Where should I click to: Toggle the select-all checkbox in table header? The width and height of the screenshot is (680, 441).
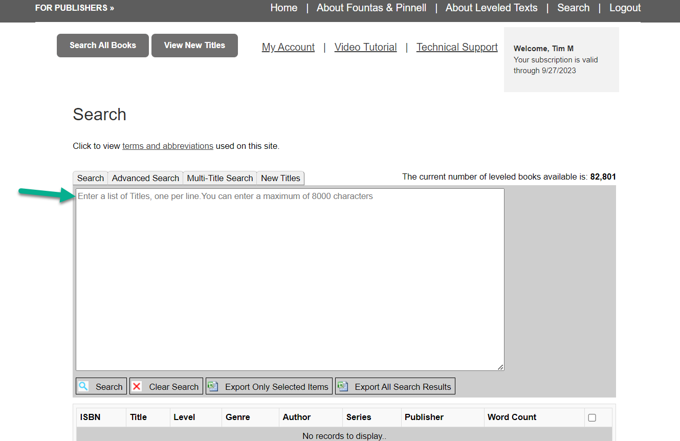point(592,417)
